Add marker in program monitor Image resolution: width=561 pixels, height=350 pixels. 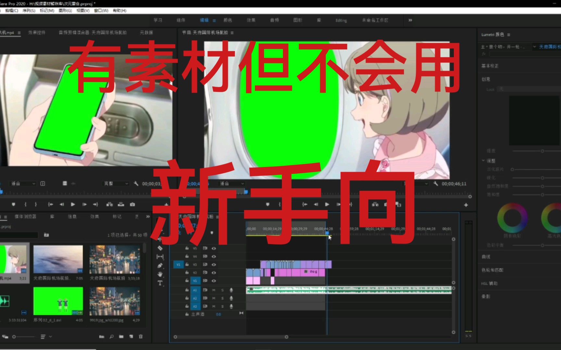[x=268, y=204]
